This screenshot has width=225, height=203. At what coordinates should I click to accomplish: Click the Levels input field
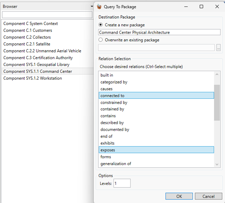point(122,184)
